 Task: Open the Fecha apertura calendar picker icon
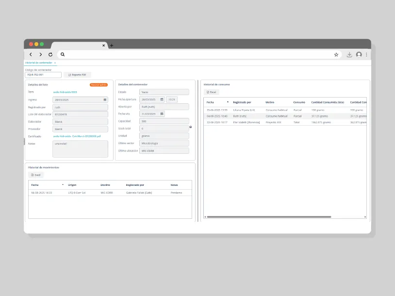162,99
